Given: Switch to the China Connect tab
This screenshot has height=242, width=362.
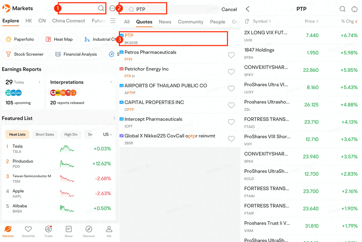Looking at the screenshot, I should click(x=69, y=21).
